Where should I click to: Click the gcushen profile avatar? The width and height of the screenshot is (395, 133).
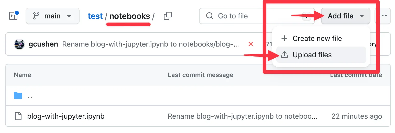(19, 44)
